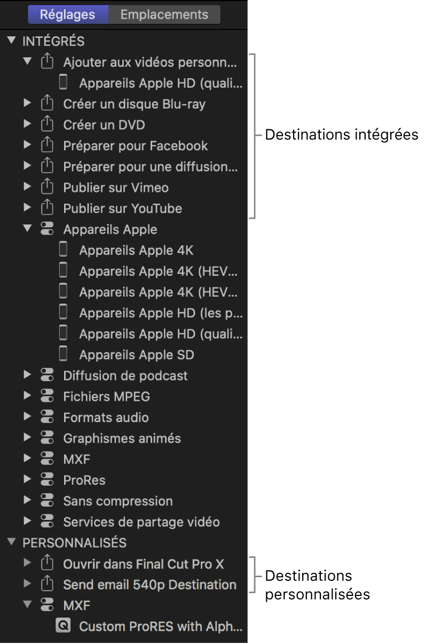Click the device icon for Appareils Apple 4K
This screenshot has width=426, height=644.
(64, 250)
